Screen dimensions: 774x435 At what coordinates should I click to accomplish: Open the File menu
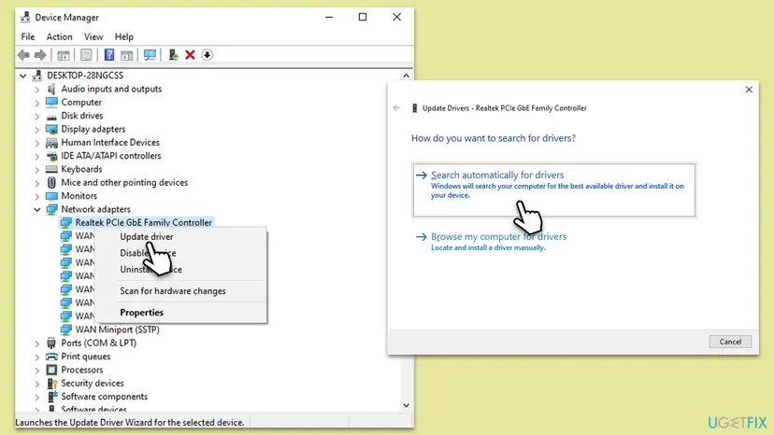[28, 37]
